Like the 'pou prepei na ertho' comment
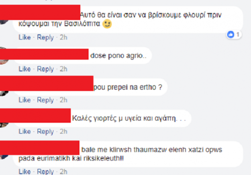Screen dimensions: 251x175 pyautogui.click(x=24, y=100)
